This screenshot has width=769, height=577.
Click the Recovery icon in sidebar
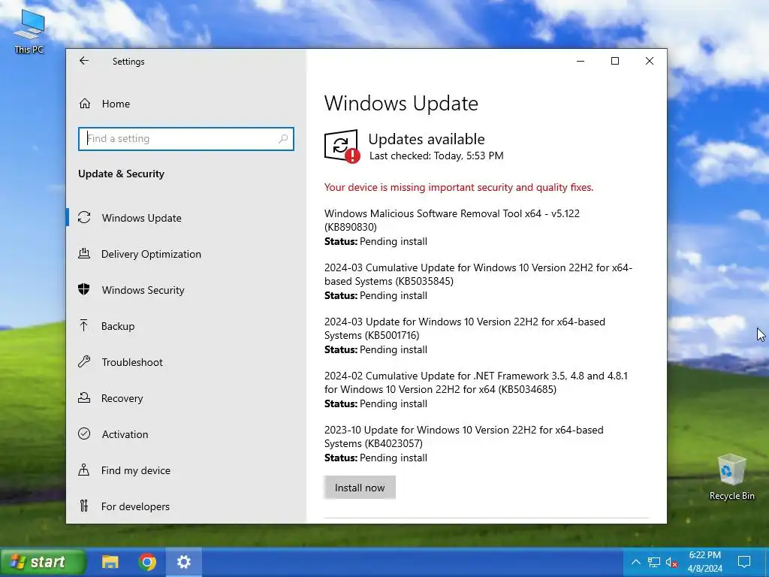tap(84, 398)
